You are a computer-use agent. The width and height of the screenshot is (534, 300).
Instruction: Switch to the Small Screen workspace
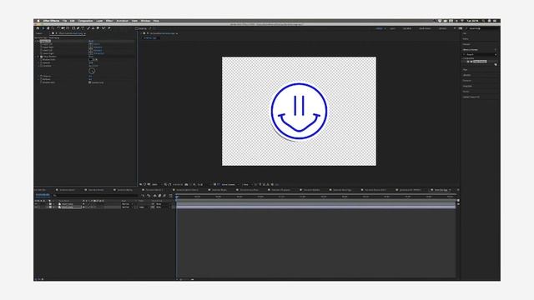coord(425,28)
